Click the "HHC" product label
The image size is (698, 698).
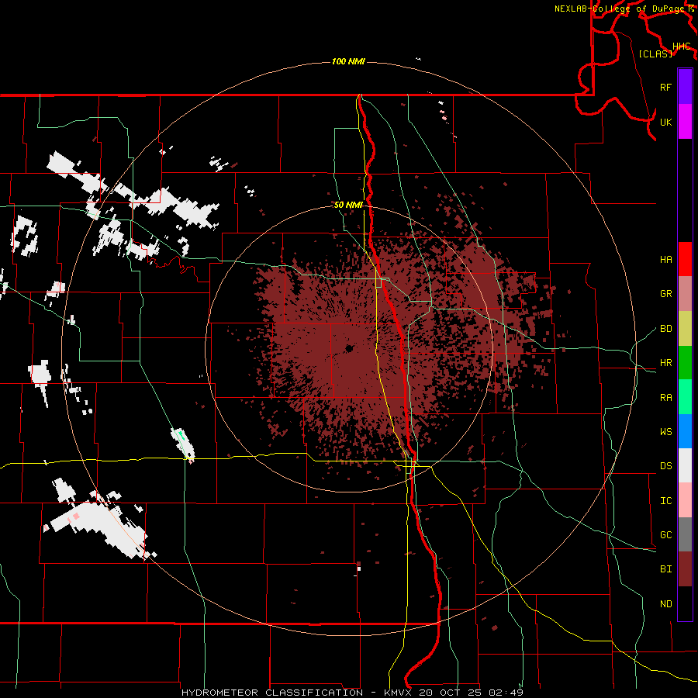coord(681,47)
